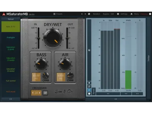
Task: Expand the R meter arrows
Action: 137,94
